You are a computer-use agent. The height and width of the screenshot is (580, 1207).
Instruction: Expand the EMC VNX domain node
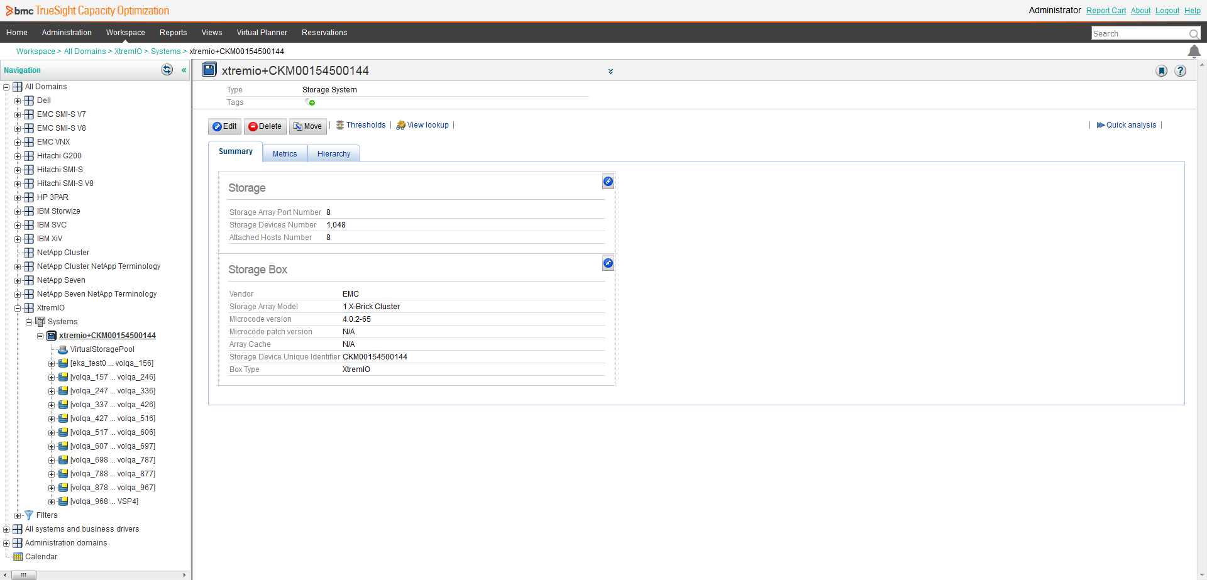click(18, 142)
